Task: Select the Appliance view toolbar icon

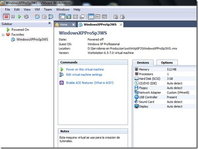Action: [x=98, y=16]
